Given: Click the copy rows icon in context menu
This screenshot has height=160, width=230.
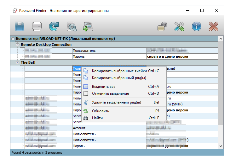Looking at the screenshot, I should pyautogui.click(x=86, y=78).
